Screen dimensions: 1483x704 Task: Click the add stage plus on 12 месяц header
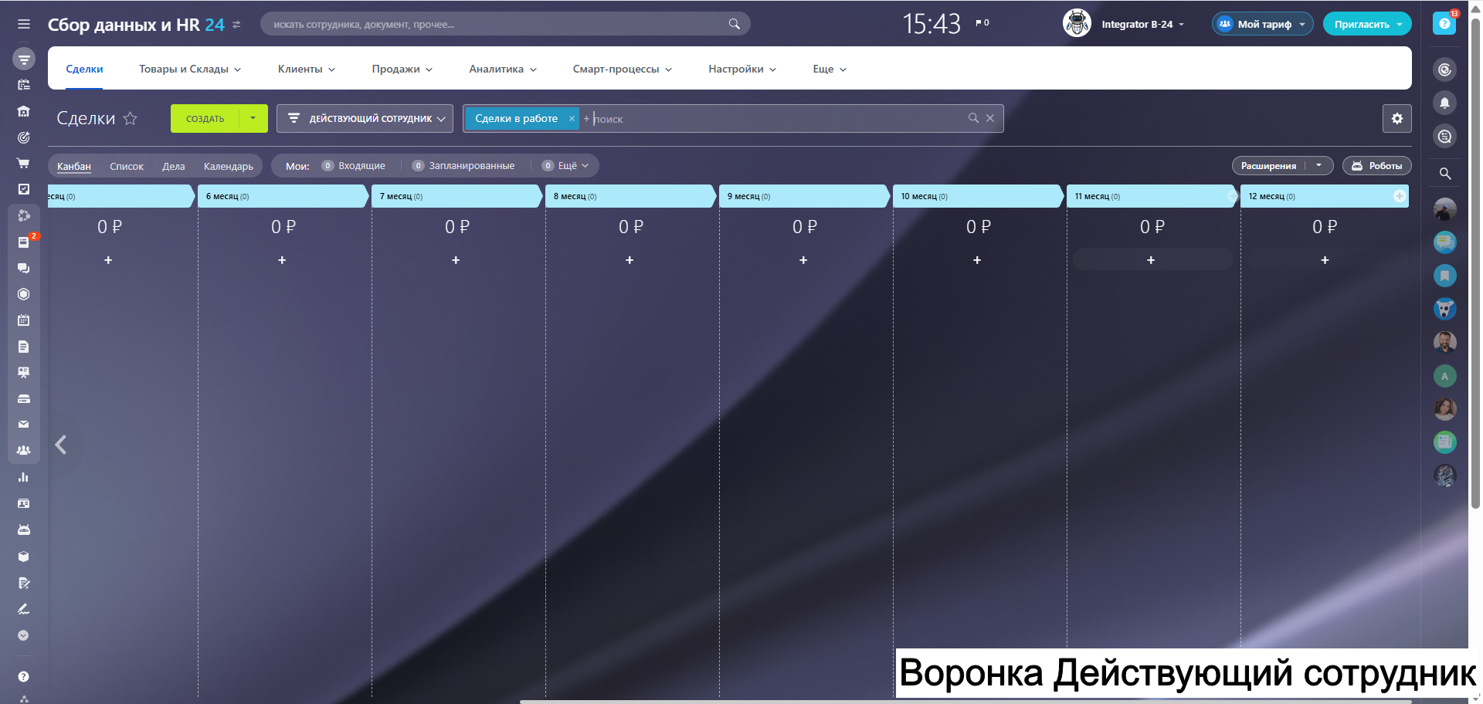(x=1399, y=196)
